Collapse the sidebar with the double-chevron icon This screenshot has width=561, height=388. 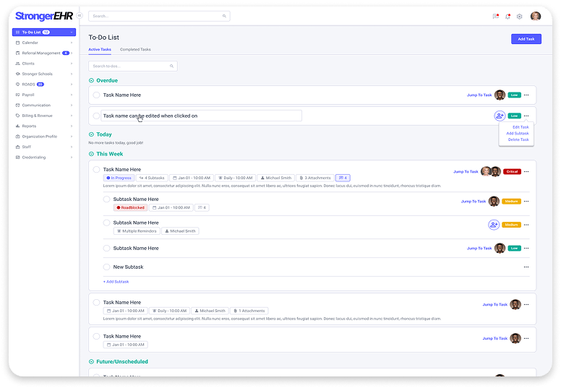pyautogui.click(x=79, y=16)
